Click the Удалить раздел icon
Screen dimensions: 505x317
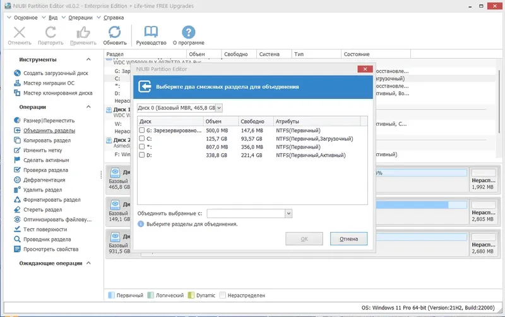pos(17,190)
